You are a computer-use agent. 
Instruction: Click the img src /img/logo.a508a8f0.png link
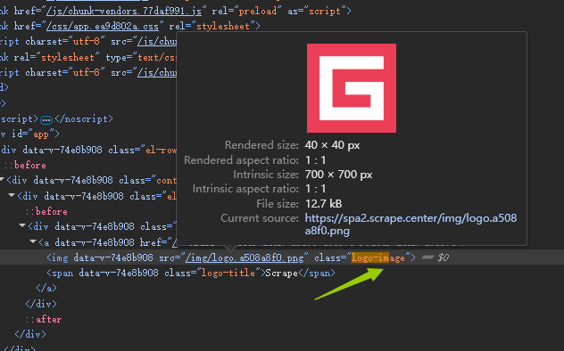(x=245, y=257)
